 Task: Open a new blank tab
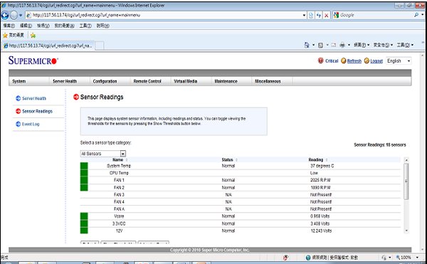(99, 46)
